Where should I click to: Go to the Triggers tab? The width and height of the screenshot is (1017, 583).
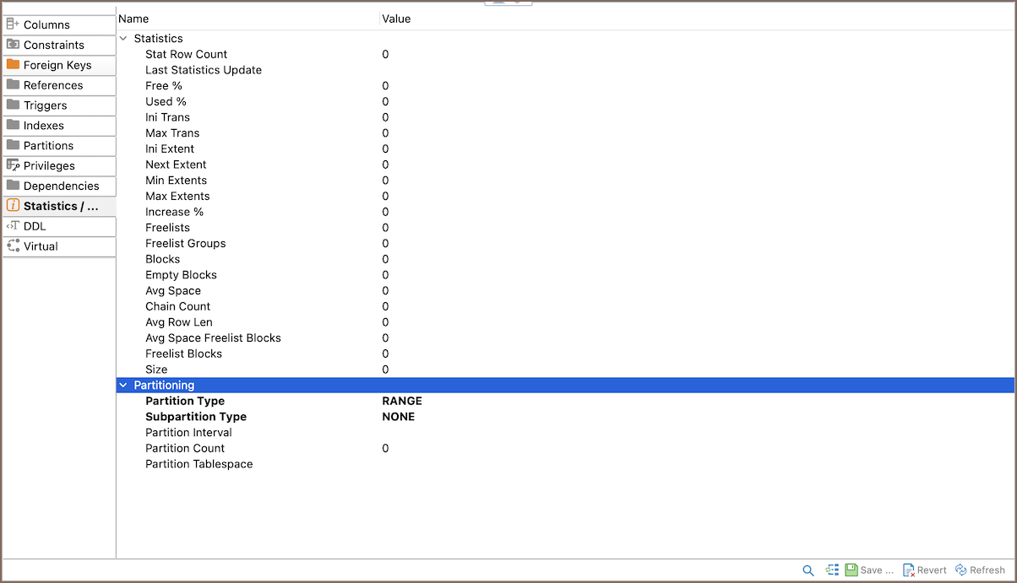(x=45, y=105)
